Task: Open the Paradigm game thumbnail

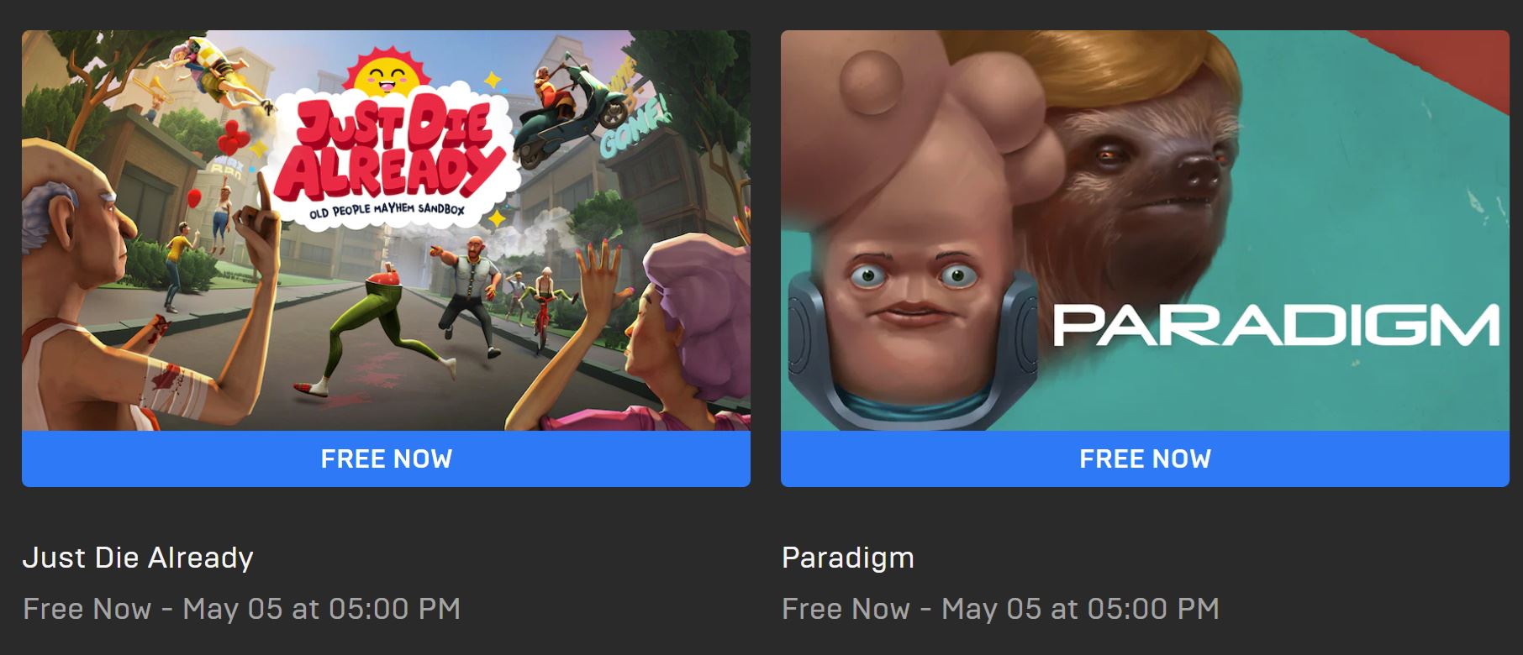Action: point(1145,230)
